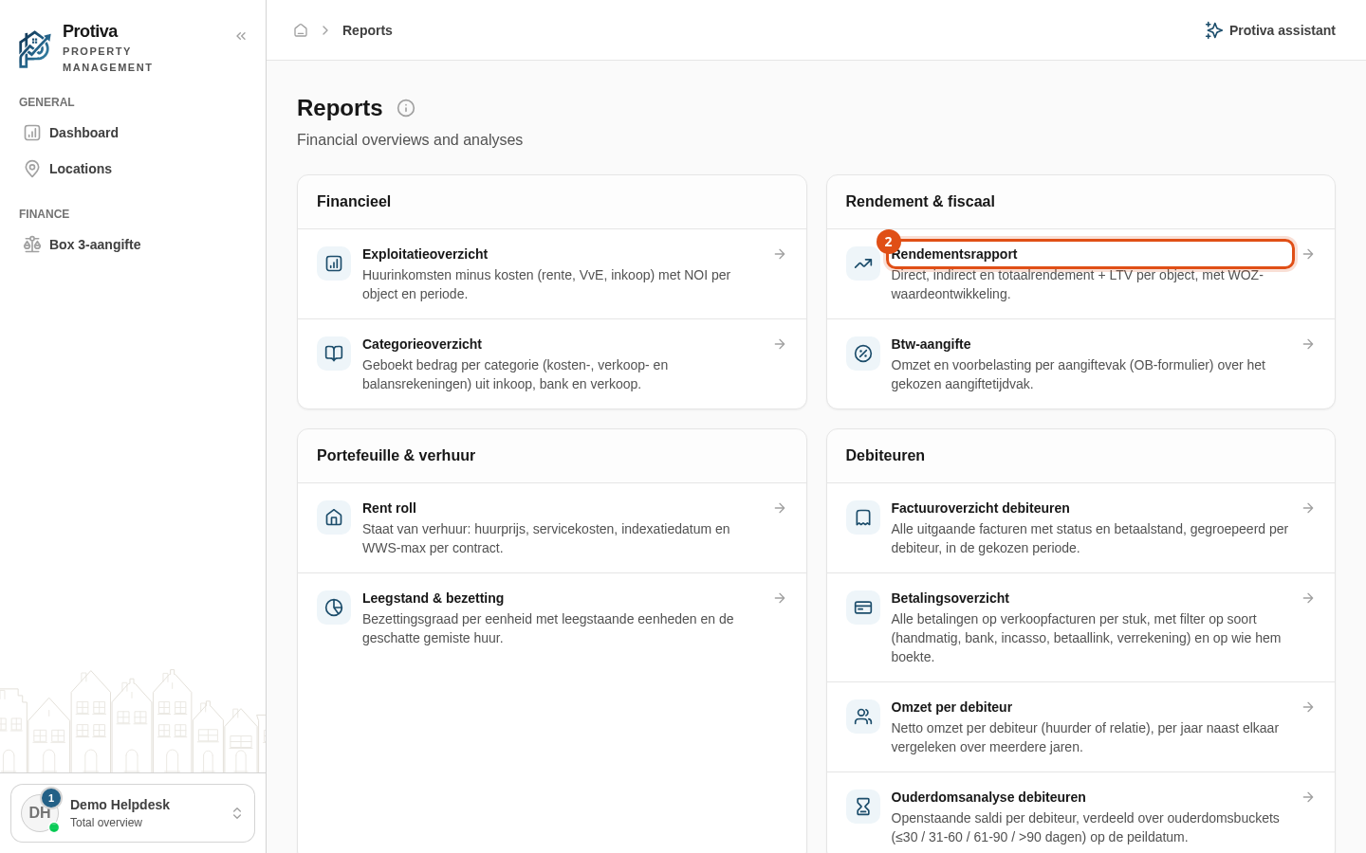
Task: Open the Leegstand & bezetting report
Action: 552,618
